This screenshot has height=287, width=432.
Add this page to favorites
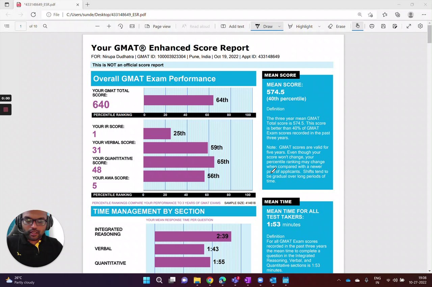(370, 14)
